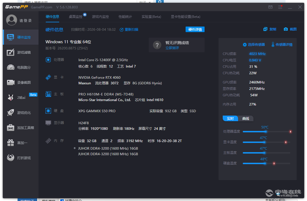Click the 硬盘 disk icon
The width and height of the screenshot is (307, 201).
48,111
